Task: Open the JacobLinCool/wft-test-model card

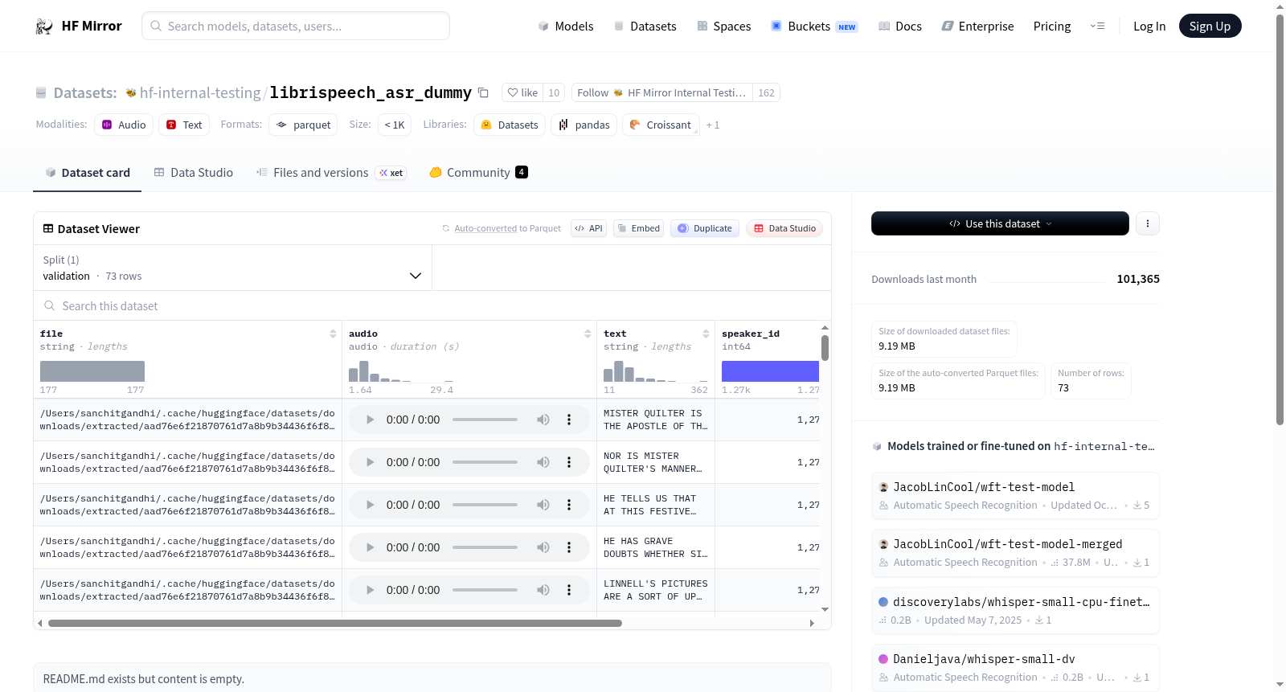Action: 1016,495
